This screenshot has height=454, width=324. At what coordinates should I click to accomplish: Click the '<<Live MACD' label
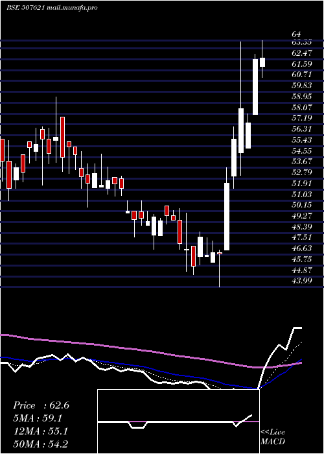(x=273, y=437)
